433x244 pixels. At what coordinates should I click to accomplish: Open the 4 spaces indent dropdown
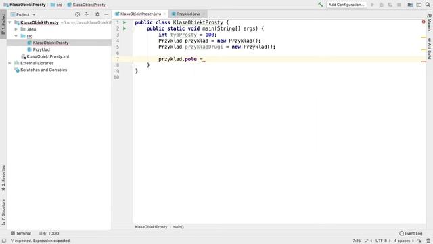pyautogui.click(x=404, y=241)
